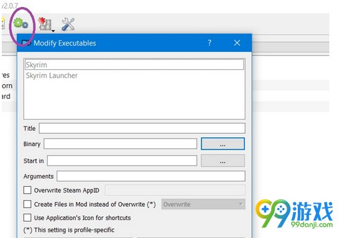Close the Modify Executables dialog

237,43
